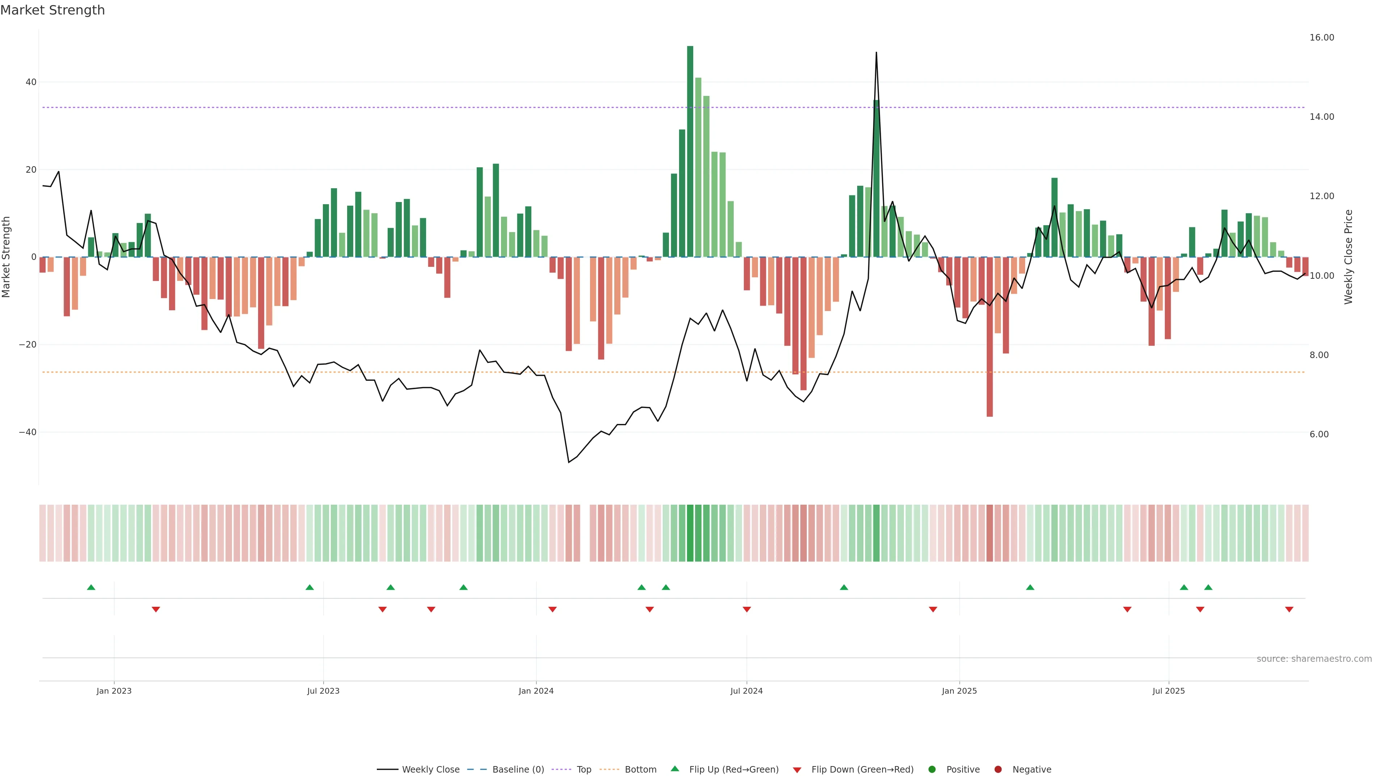This screenshot has height=782, width=1390.
Task: Click the darkest green heatmap strip cell
Action: (x=690, y=533)
